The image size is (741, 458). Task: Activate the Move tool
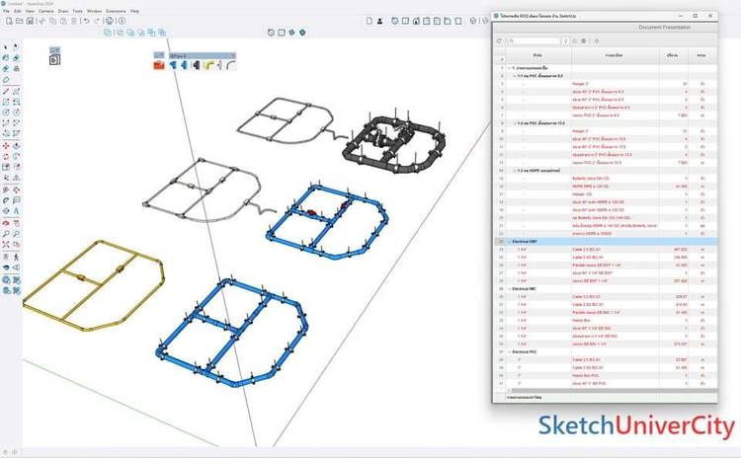pyautogui.click(x=6, y=146)
